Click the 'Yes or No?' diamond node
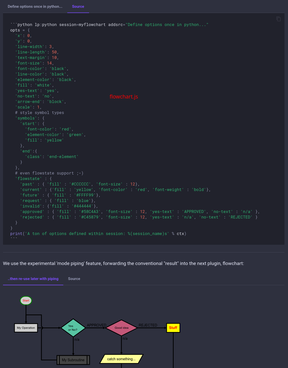Viewport: 288px width, 368px height. tap(73, 328)
